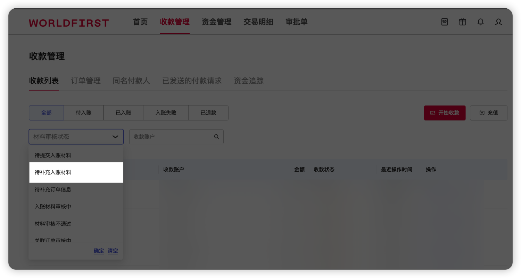Navigate to 资金管理 in the top menu
The height and width of the screenshot is (278, 521).
216,22
